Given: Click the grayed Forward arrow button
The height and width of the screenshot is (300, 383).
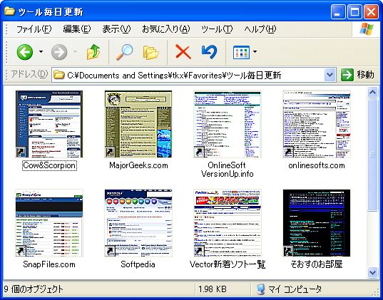Looking at the screenshot, I should coord(59,52).
